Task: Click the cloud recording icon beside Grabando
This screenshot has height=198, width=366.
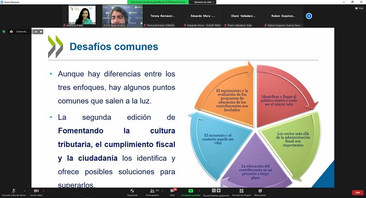Action: pos(11,31)
